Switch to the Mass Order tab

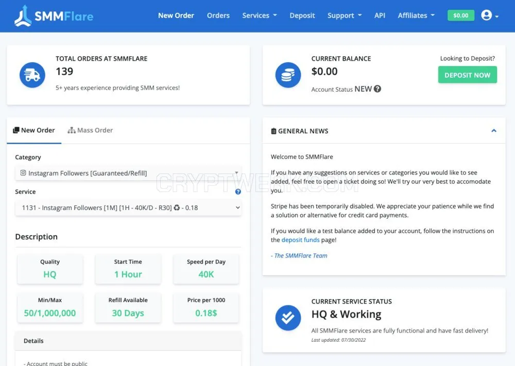(x=90, y=130)
